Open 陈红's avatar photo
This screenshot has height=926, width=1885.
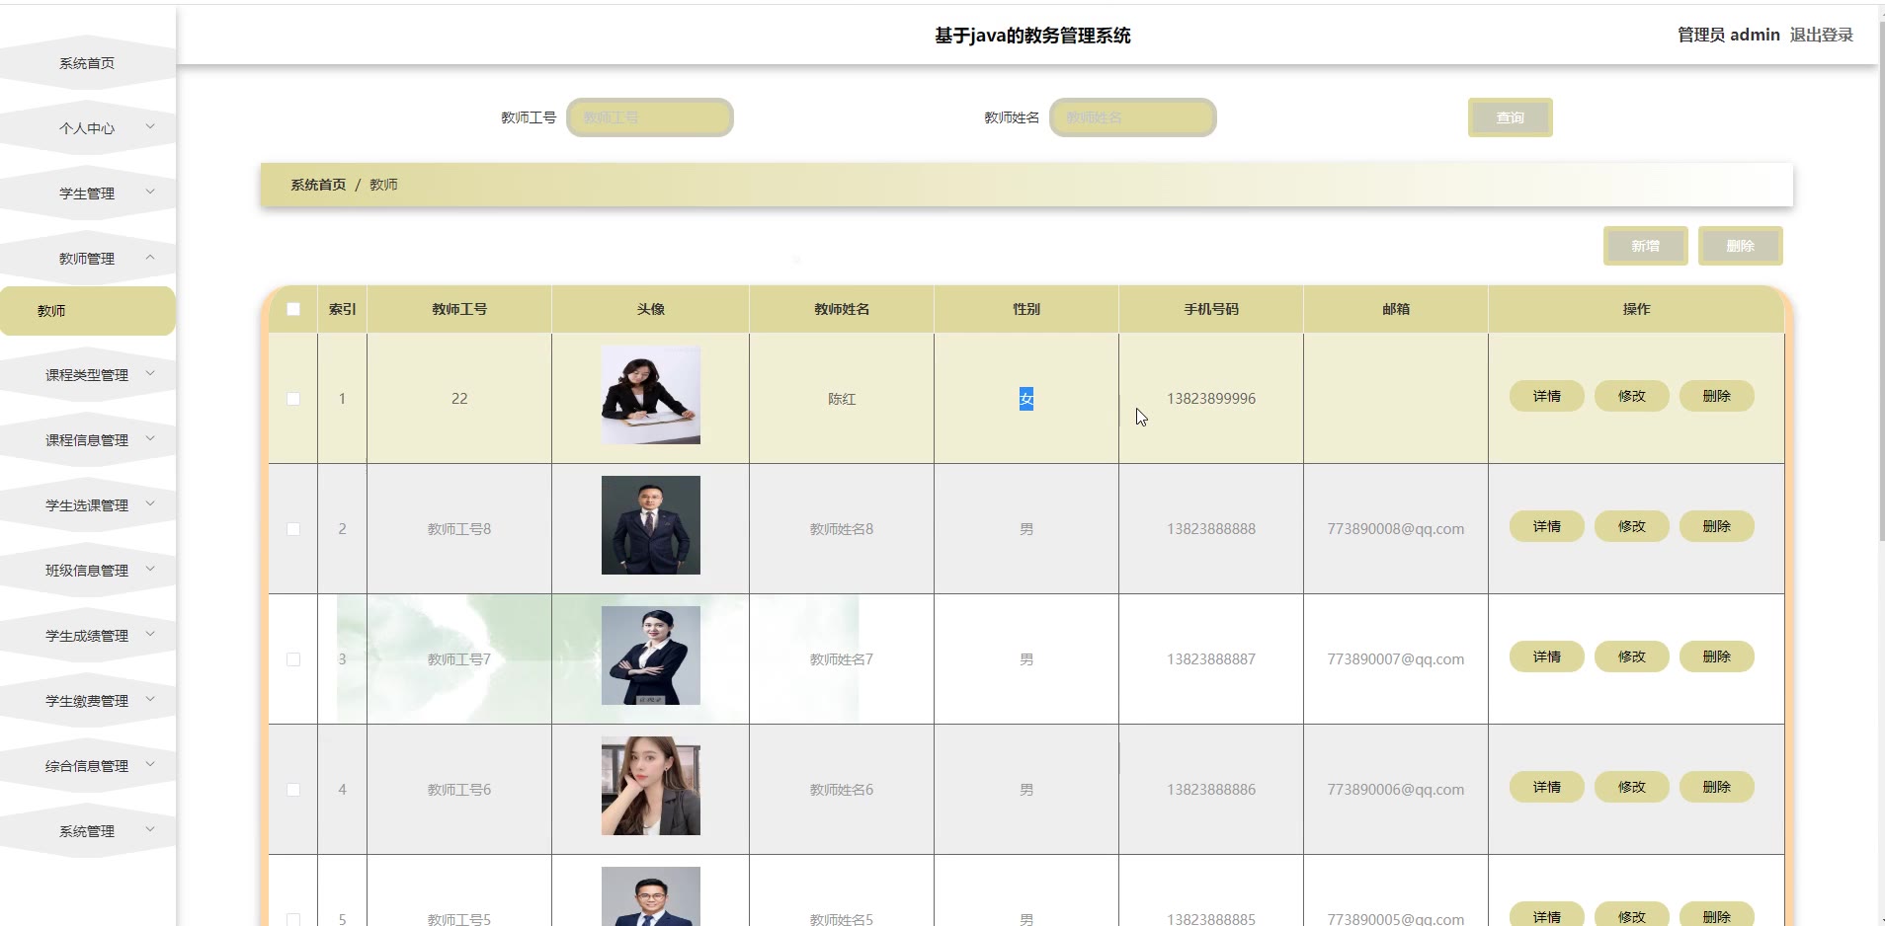(x=651, y=395)
